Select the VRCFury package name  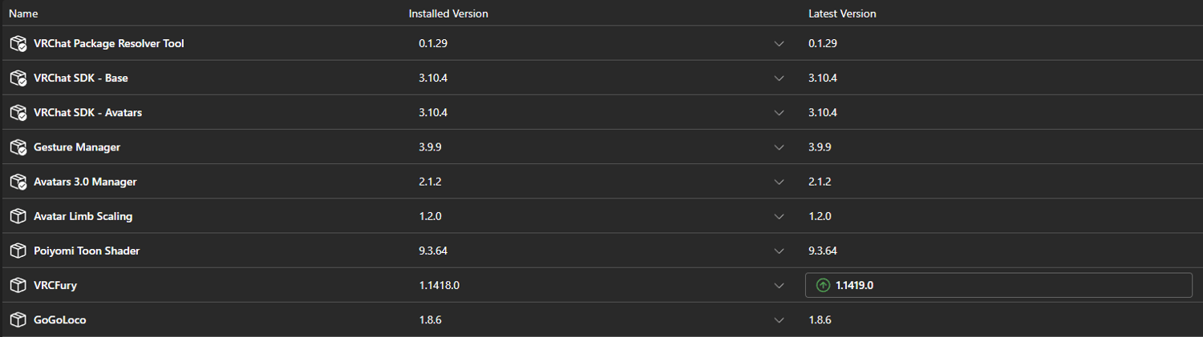(55, 285)
